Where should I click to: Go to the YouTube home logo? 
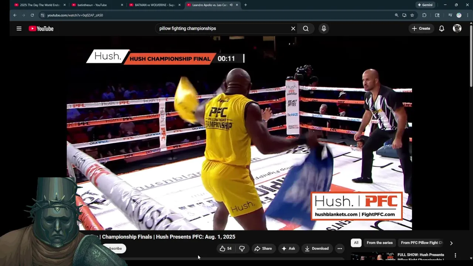[41, 28]
